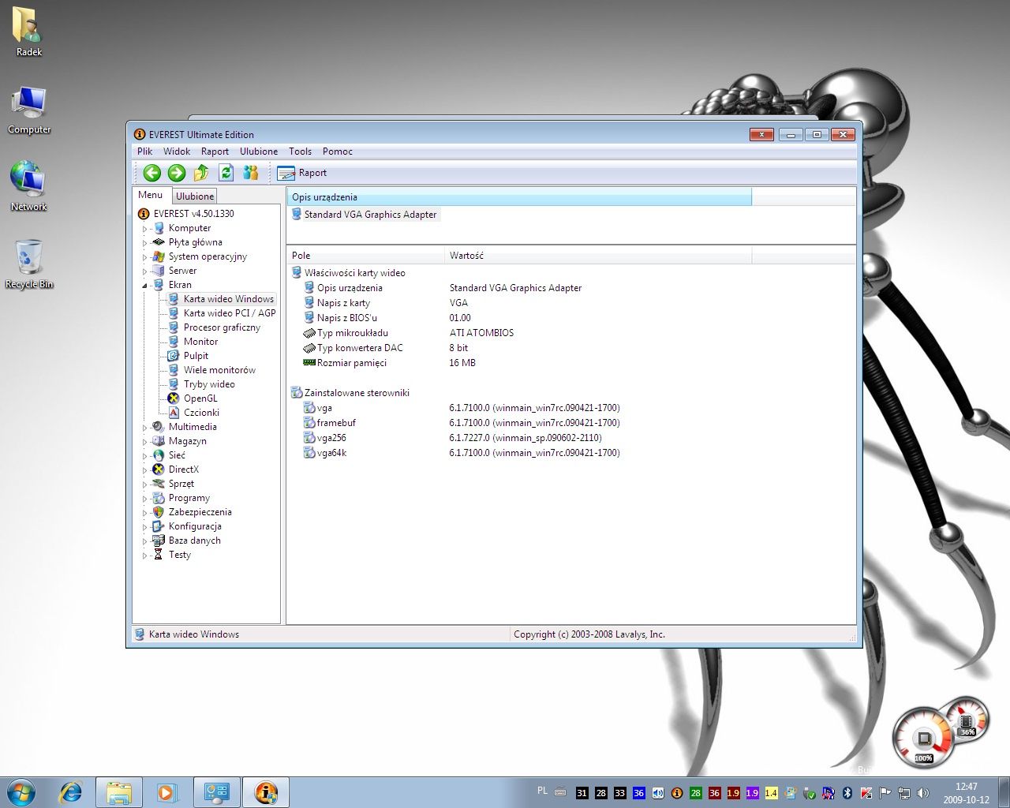Select the OpenGL tree item

(x=200, y=398)
